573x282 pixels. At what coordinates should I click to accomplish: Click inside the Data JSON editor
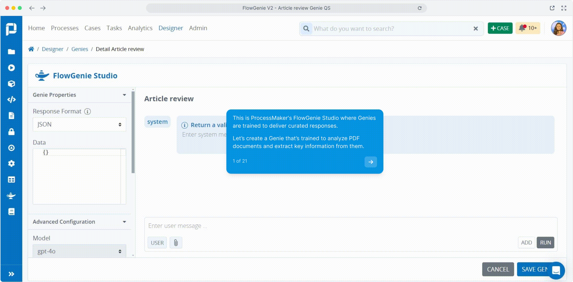79,177
